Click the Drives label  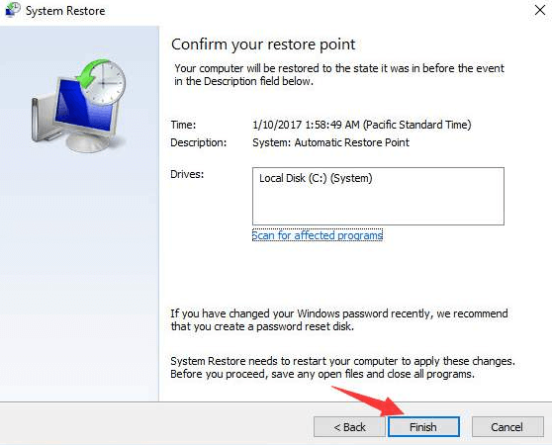pos(187,174)
